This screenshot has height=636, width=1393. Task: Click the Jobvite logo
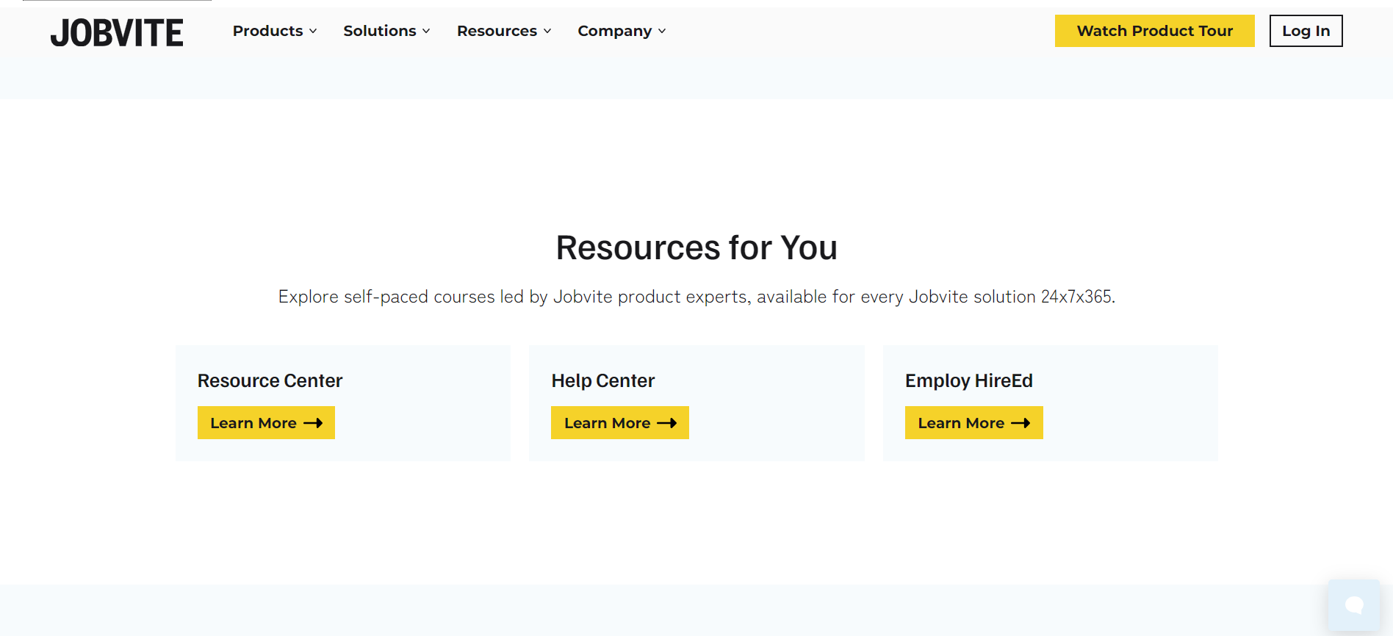[117, 33]
